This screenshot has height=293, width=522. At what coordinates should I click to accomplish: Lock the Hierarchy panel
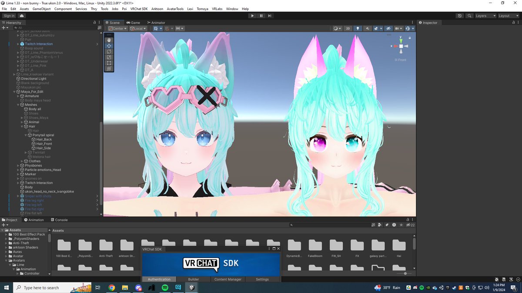[x=94, y=23]
